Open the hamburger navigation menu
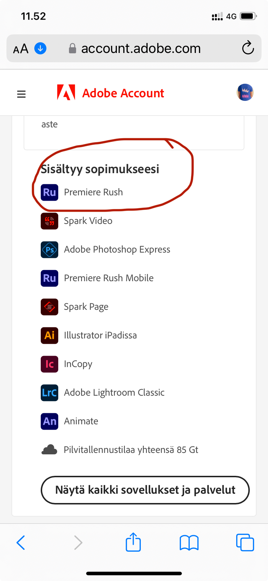This screenshot has height=581, width=268. (21, 94)
